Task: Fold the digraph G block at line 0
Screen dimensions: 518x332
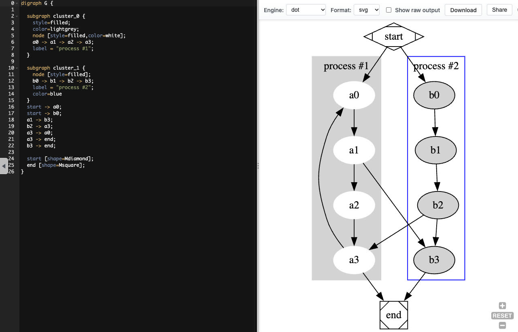Action: click(17, 3)
